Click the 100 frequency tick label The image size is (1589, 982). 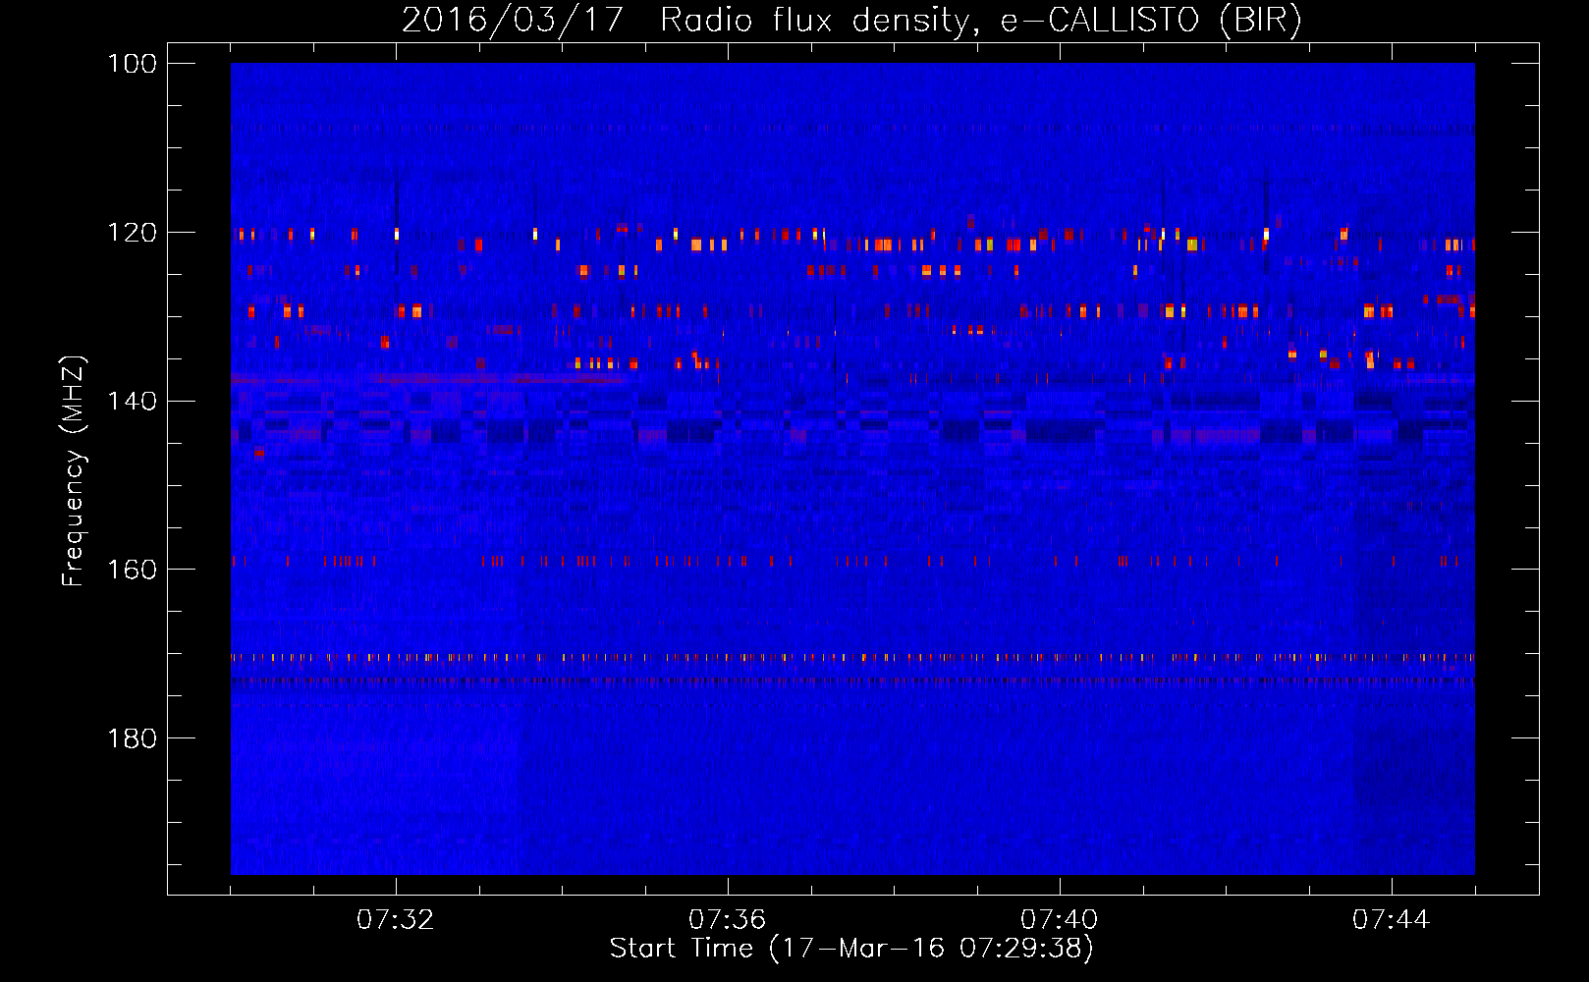132,64
